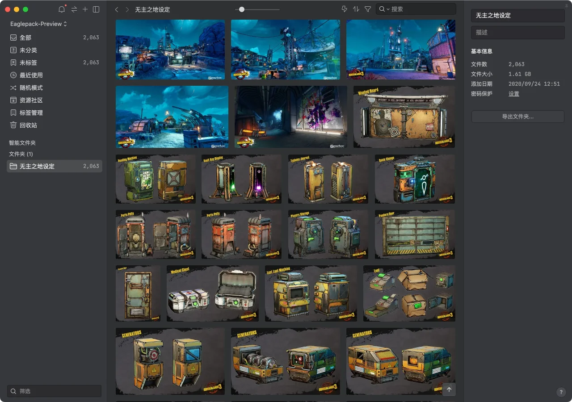Click the plus icon to add items
This screenshot has width=572, height=402.
click(x=85, y=9)
